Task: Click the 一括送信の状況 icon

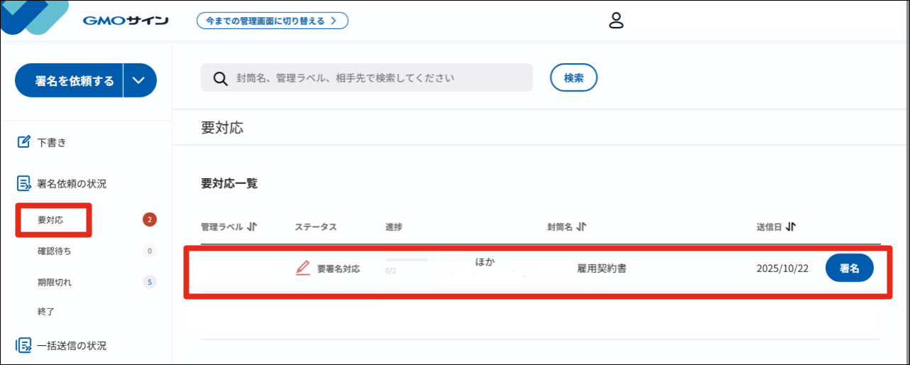Action: [24, 346]
